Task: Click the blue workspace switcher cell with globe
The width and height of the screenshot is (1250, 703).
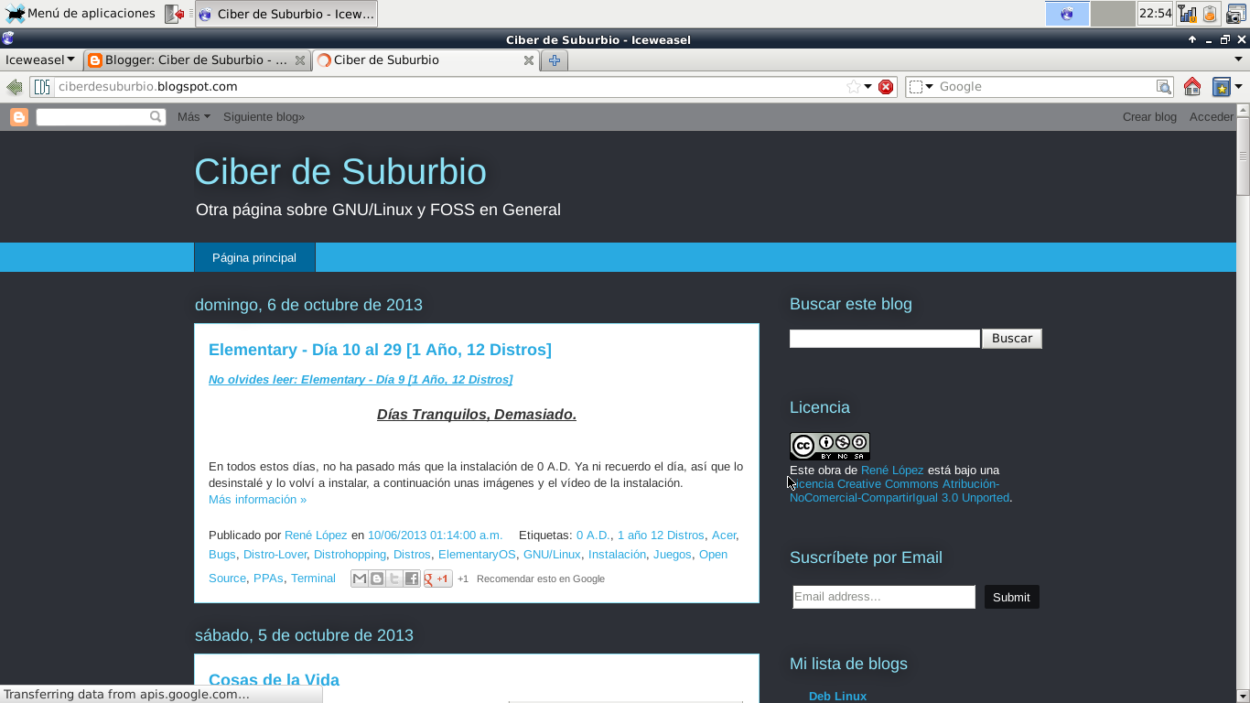Action: (x=1067, y=14)
